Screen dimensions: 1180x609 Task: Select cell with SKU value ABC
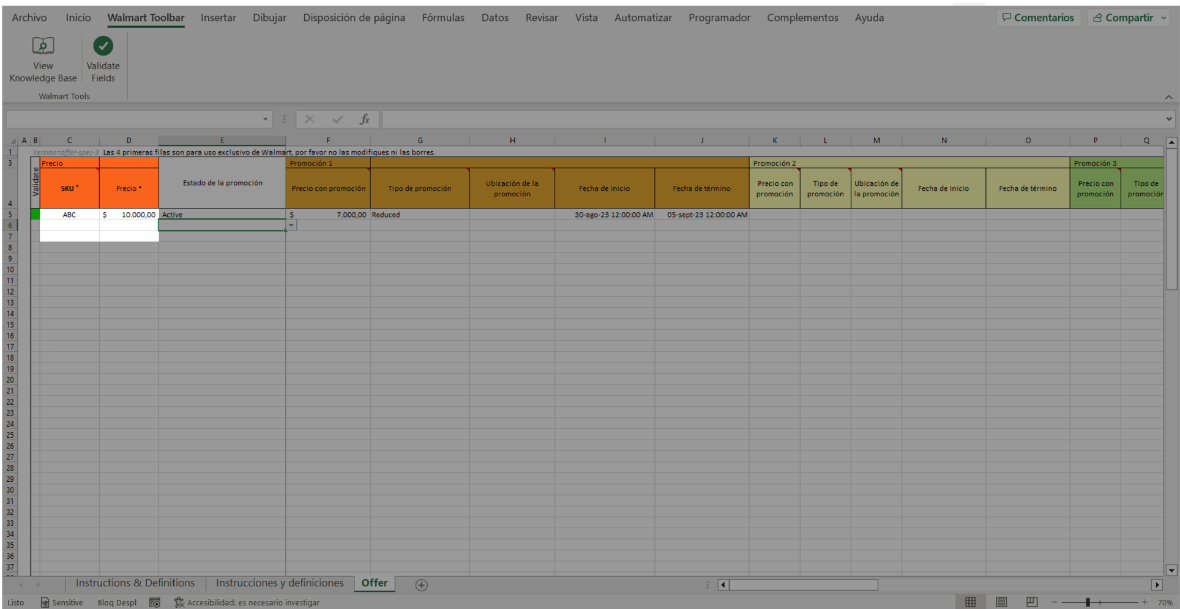coord(69,215)
